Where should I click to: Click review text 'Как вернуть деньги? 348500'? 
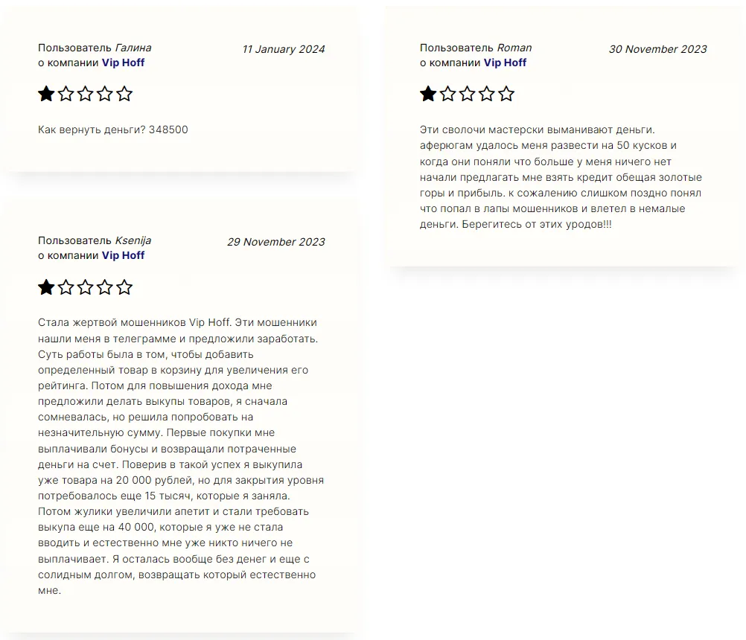coord(113,129)
